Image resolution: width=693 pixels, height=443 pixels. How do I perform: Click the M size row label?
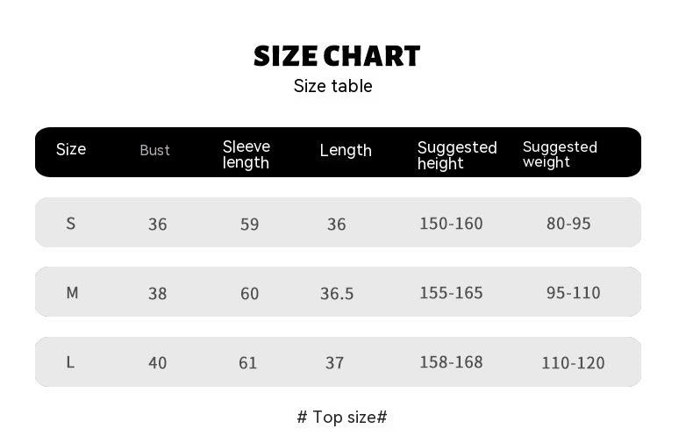coord(72,292)
